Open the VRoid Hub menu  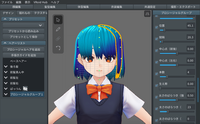40,2
